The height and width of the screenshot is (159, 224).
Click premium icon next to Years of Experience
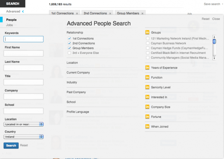click(147, 67)
